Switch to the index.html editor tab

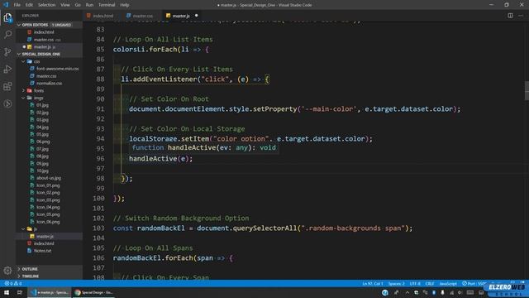(102, 16)
